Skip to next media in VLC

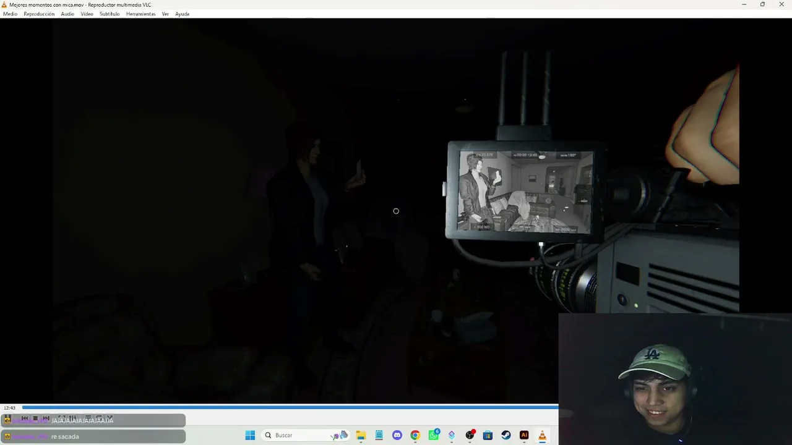[x=46, y=419]
